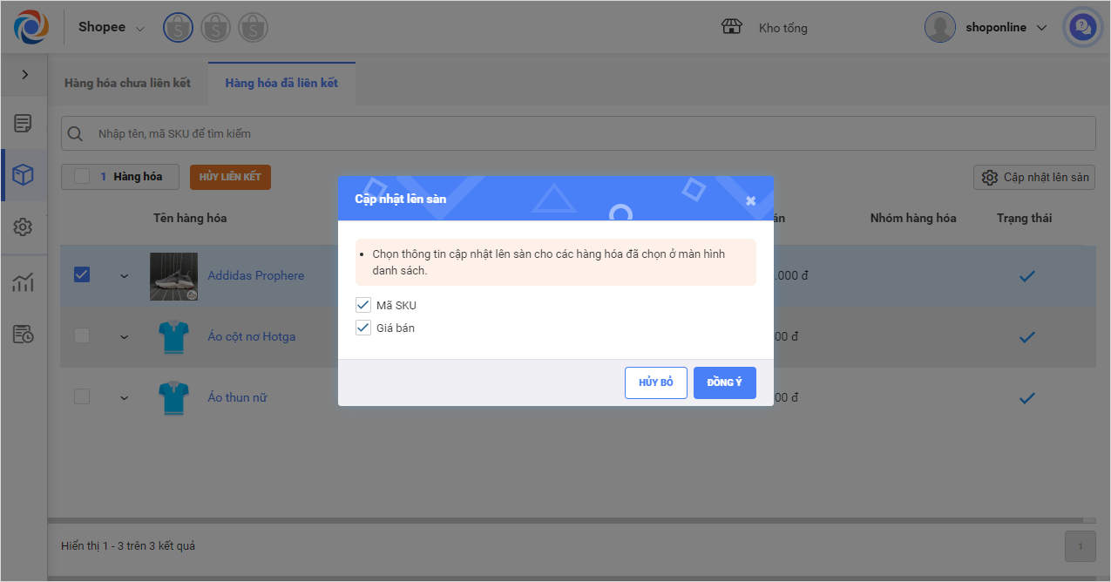The height and width of the screenshot is (582, 1111).
Task: Expand the Áo cột nơ Hotga row
Action: pyautogui.click(x=124, y=336)
